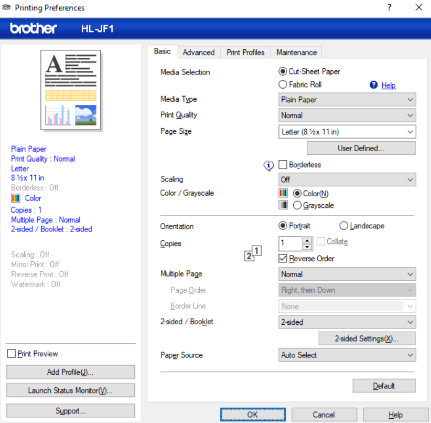This screenshot has height=423, width=431.
Task: Click the printer icon in title bar
Action: click(6, 7)
